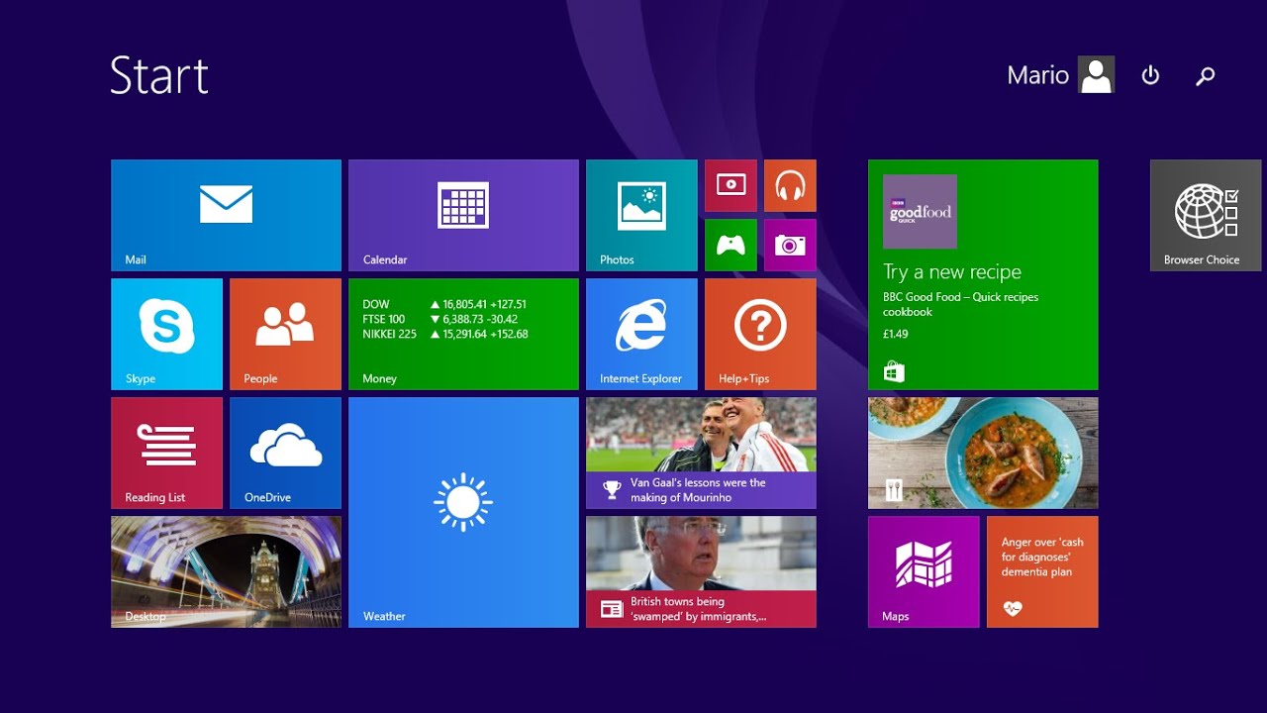Click the NIKKEI 225 index row
This screenshot has height=713, width=1267.
point(445,334)
